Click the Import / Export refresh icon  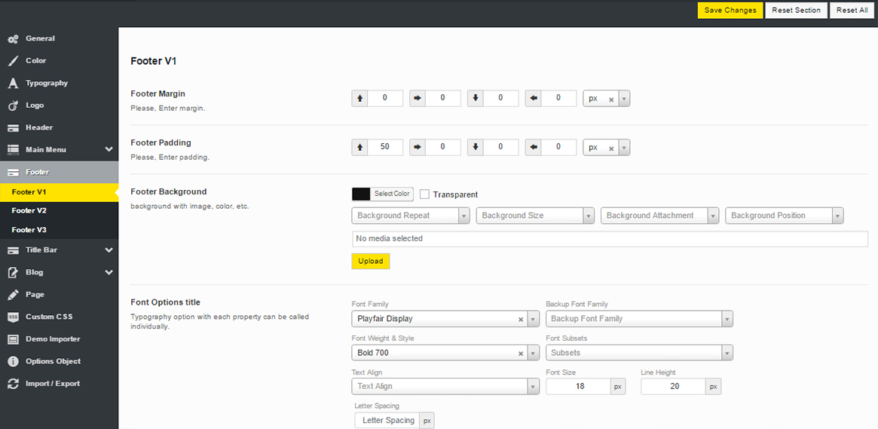pos(13,384)
